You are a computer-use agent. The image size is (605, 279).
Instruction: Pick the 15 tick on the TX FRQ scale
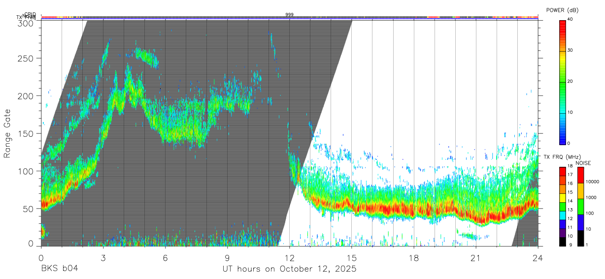(570, 193)
